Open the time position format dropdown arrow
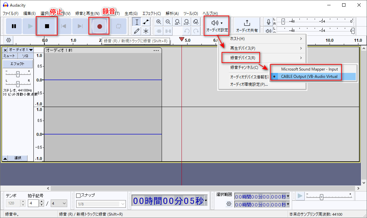 pos(206,200)
